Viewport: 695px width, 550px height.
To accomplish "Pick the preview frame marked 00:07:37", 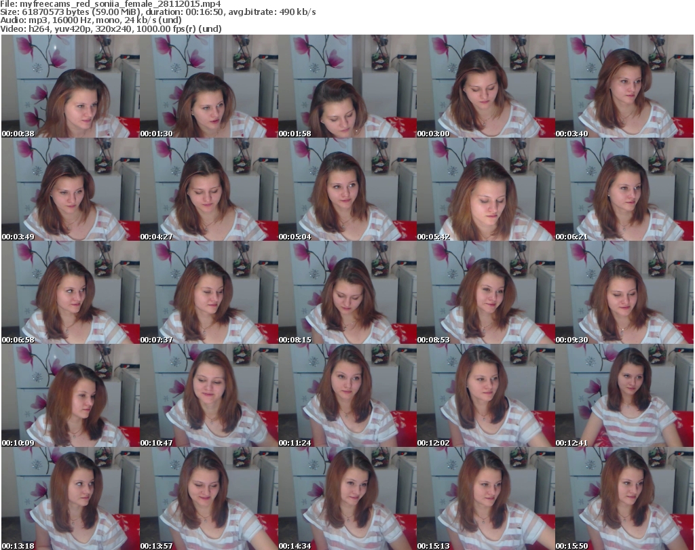I will [x=209, y=293].
